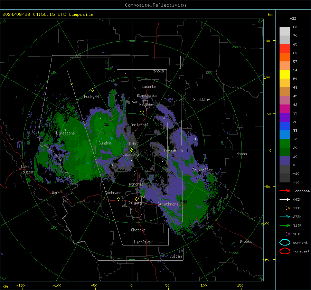Click the Composite_Reflectivity title
The width and height of the screenshot is (311, 290).
(x=155, y=5)
